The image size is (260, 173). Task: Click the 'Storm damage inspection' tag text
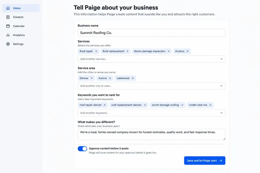click(x=149, y=51)
